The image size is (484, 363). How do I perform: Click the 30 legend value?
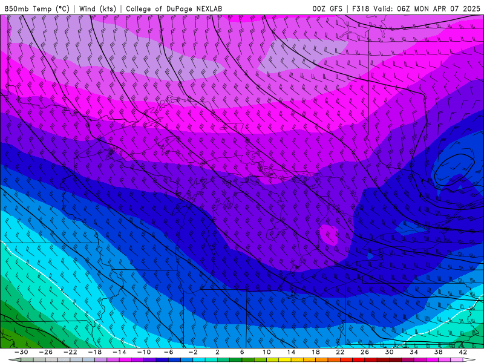(389, 352)
